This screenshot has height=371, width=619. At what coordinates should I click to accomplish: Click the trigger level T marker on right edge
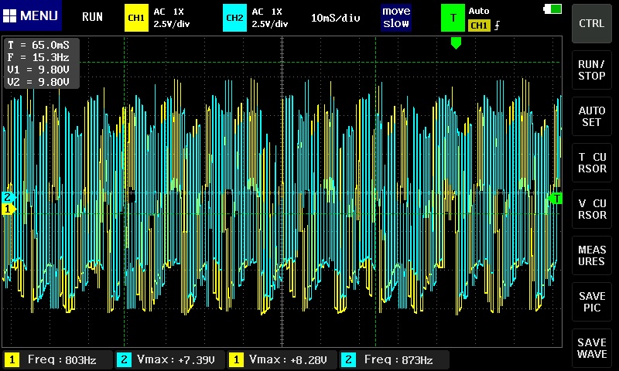click(x=554, y=199)
